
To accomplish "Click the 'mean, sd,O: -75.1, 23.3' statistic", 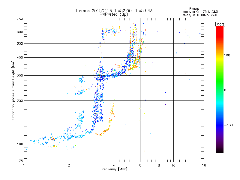I will [x=200, y=12].
